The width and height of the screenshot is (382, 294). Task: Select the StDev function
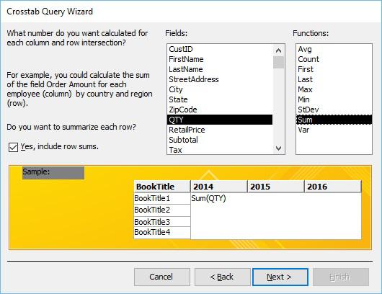point(334,110)
